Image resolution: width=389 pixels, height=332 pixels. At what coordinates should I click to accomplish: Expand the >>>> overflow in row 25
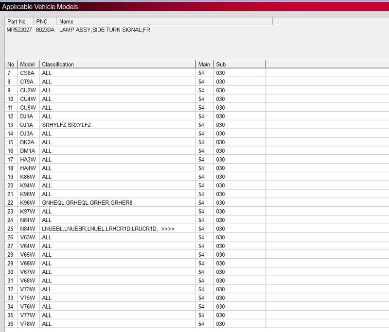(x=168, y=229)
